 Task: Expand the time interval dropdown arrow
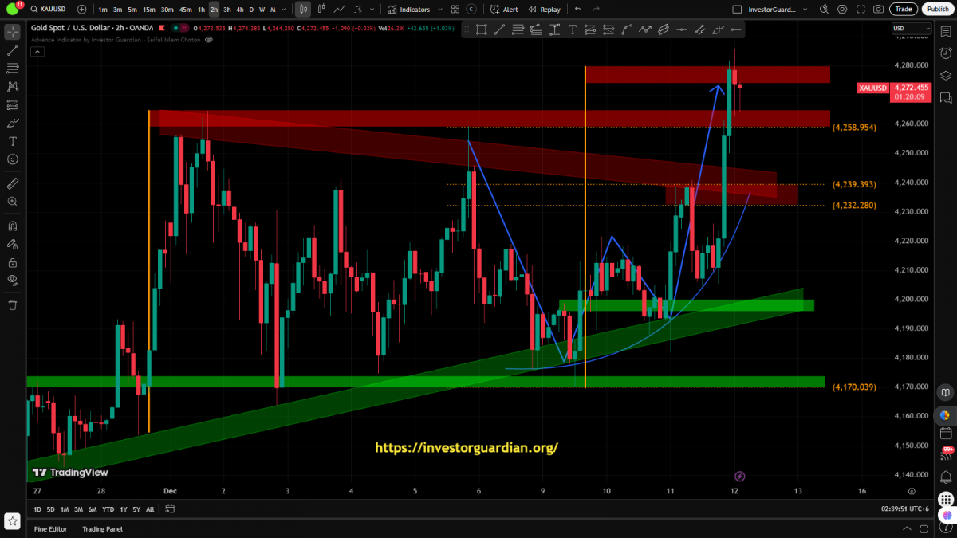[284, 10]
